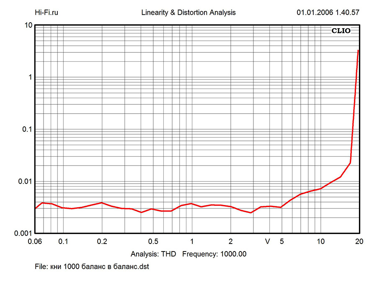Click the red curve's starting point at 0.06 V
377x283 pixels.
pyautogui.click(x=36, y=208)
